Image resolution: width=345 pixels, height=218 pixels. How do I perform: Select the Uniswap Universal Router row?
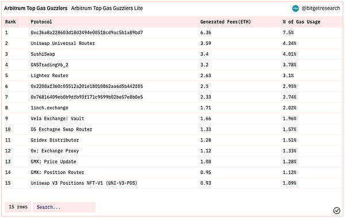tap(172, 43)
